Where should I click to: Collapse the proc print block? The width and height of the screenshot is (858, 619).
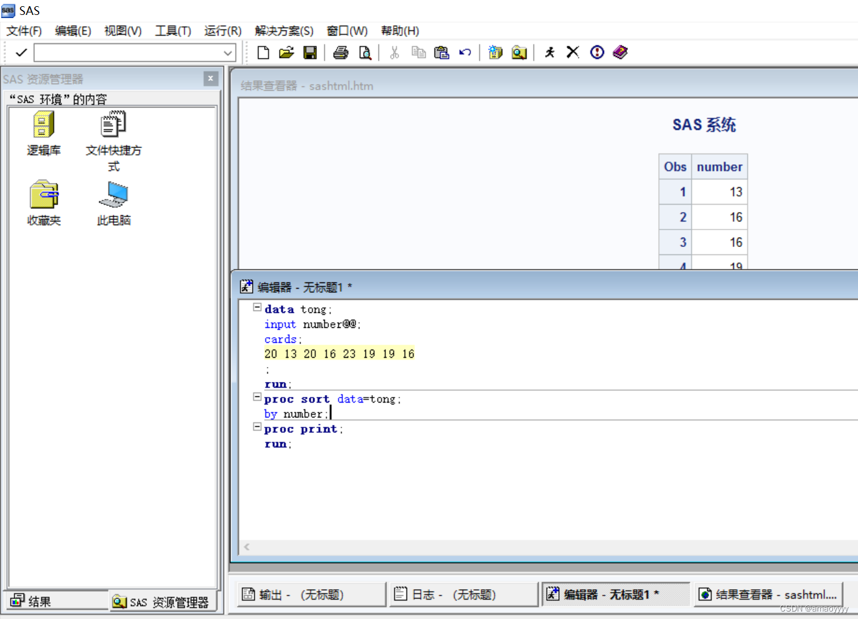pyautogui.click(x=257, y=427)
